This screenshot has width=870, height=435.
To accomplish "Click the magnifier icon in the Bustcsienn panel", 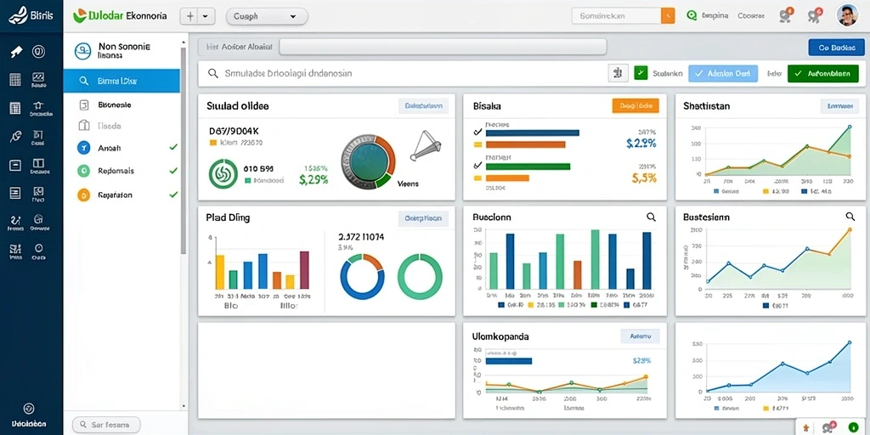I will coord(850,217).
